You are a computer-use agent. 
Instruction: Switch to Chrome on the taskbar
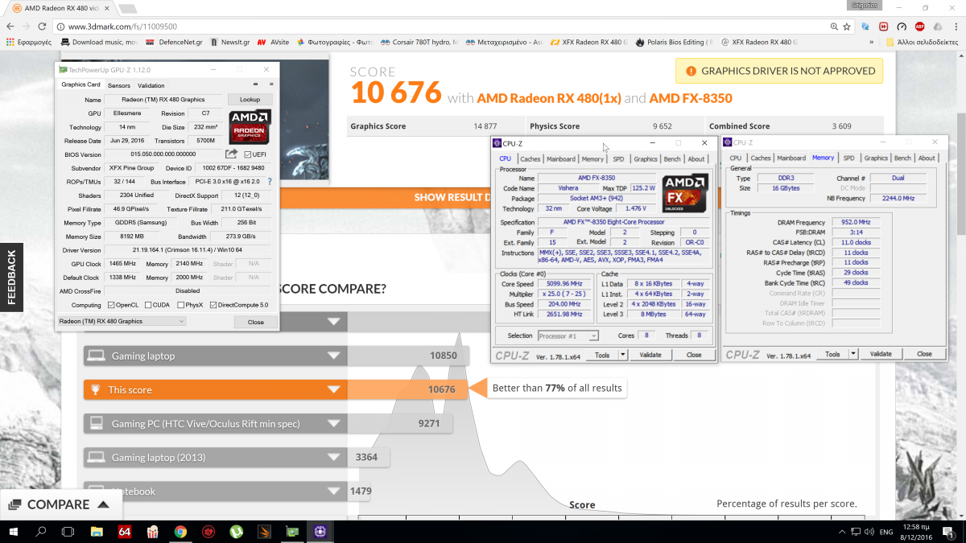pyautogui.click(x=180, y=532)
